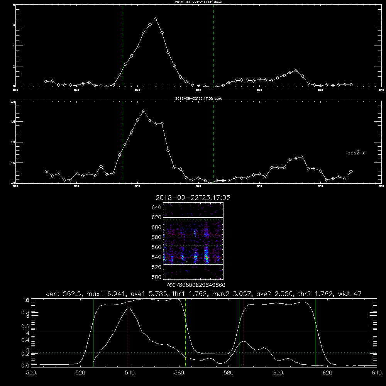
Task: Click the 520 label on the image y-axis
Action: [157, 267]
